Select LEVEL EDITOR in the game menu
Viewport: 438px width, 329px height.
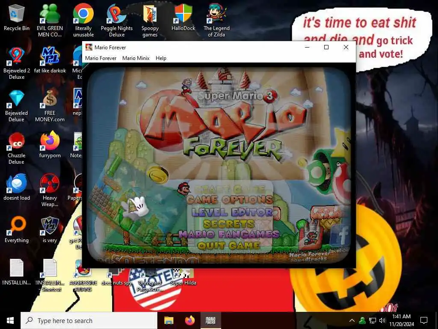[232, 212]
